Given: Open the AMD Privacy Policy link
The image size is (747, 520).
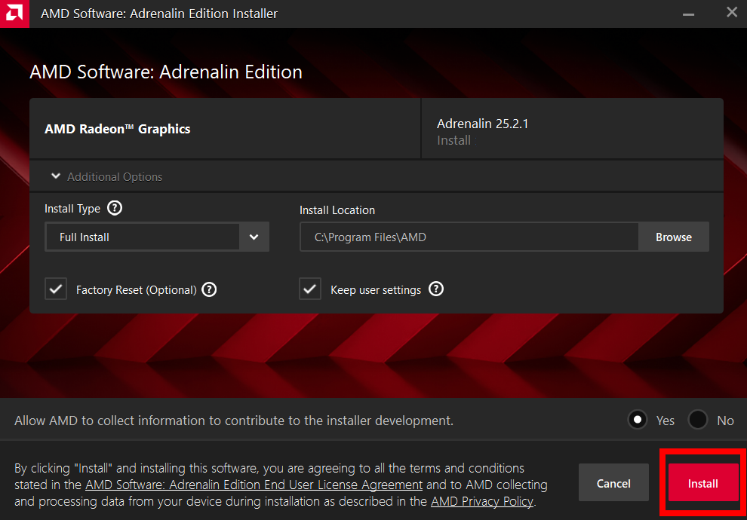Looking at the screenshot, I should (x=481, y=501).
